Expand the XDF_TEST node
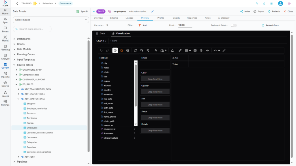Screen dimensions: 296x166 18,157
